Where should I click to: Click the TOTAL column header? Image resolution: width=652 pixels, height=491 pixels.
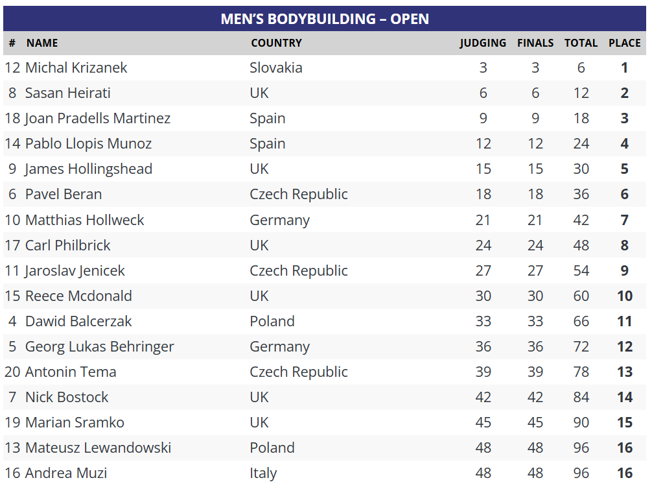point(581,43)
